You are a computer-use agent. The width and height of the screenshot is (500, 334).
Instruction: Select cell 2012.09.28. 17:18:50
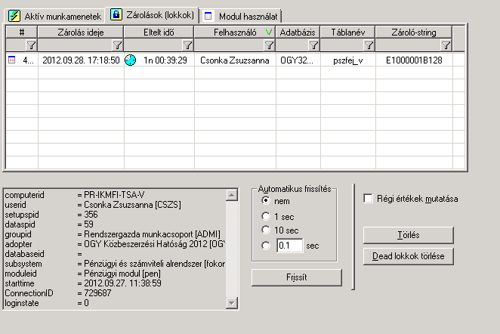click(81, 60)
